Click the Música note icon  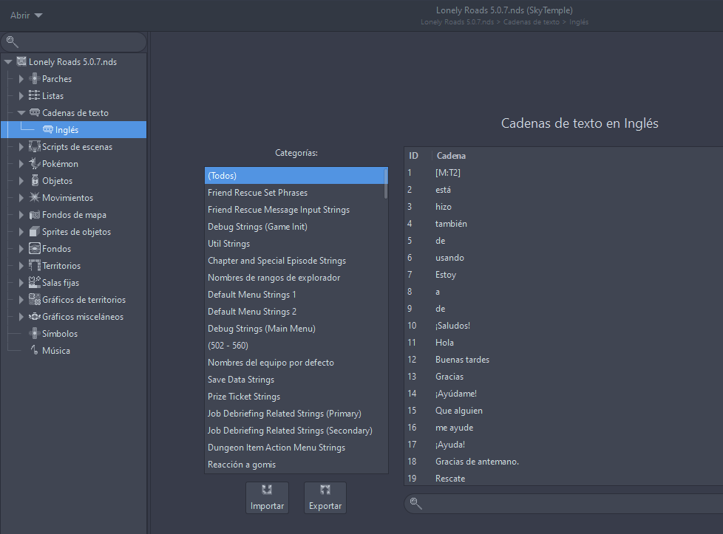tap(34, 351)
